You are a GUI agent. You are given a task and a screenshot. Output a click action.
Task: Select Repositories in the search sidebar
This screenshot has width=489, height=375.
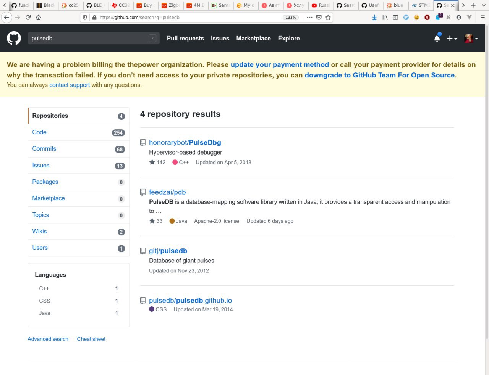[79, 116]
